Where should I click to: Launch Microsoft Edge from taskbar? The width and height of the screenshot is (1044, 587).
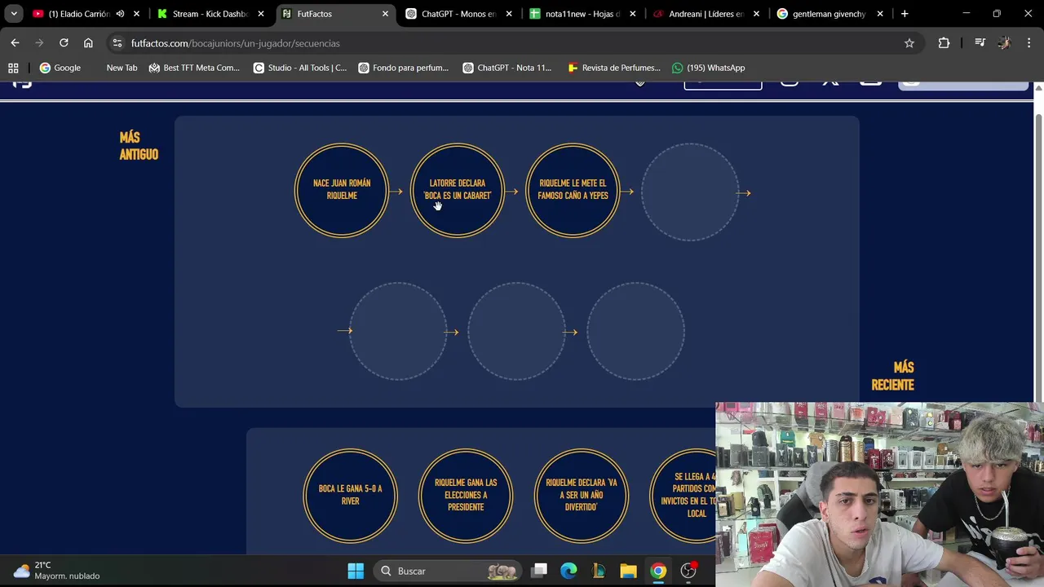568,571
